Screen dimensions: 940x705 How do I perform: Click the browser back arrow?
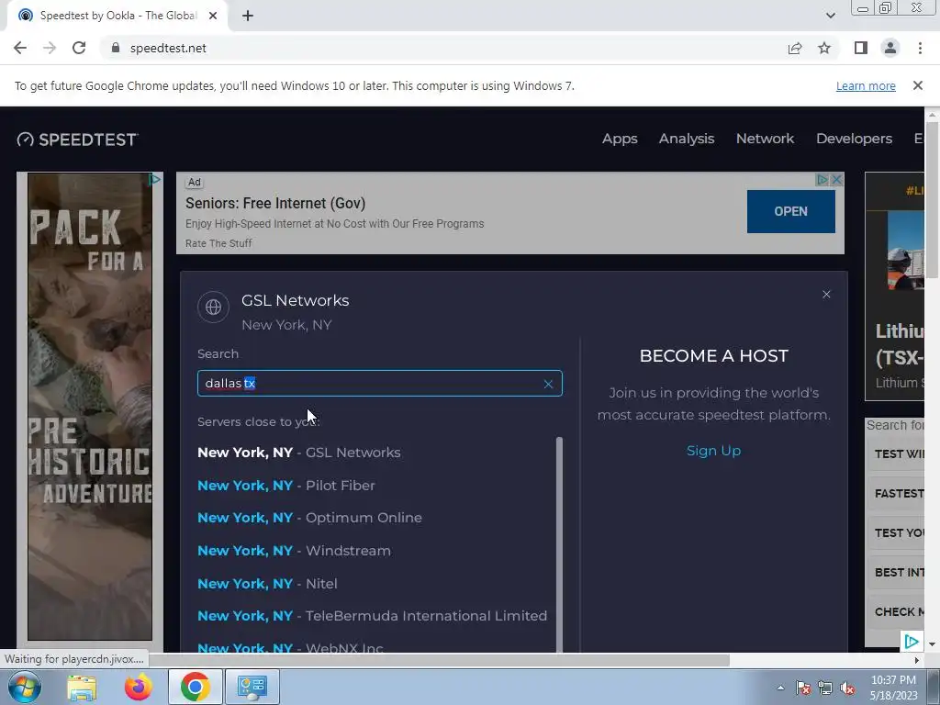point(20,48)
